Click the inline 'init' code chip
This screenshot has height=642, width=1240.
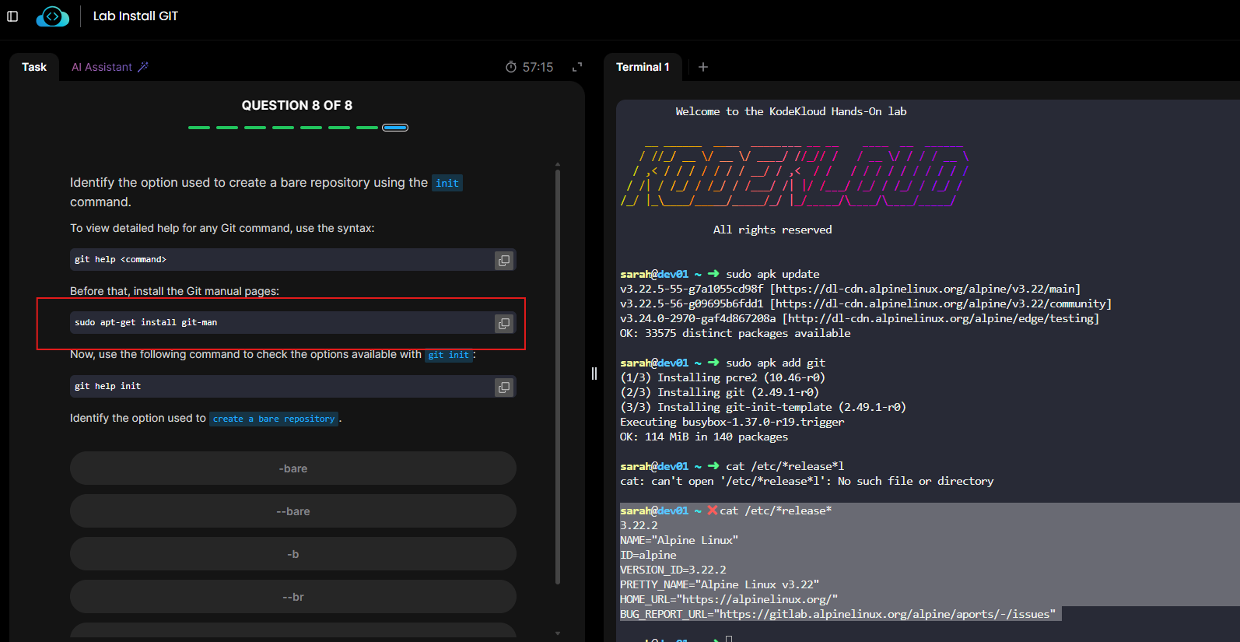447,183
